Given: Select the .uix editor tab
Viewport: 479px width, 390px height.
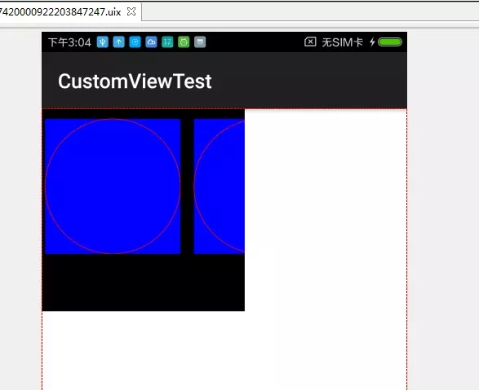Looking at the screenshot, I should coord(70,11).
